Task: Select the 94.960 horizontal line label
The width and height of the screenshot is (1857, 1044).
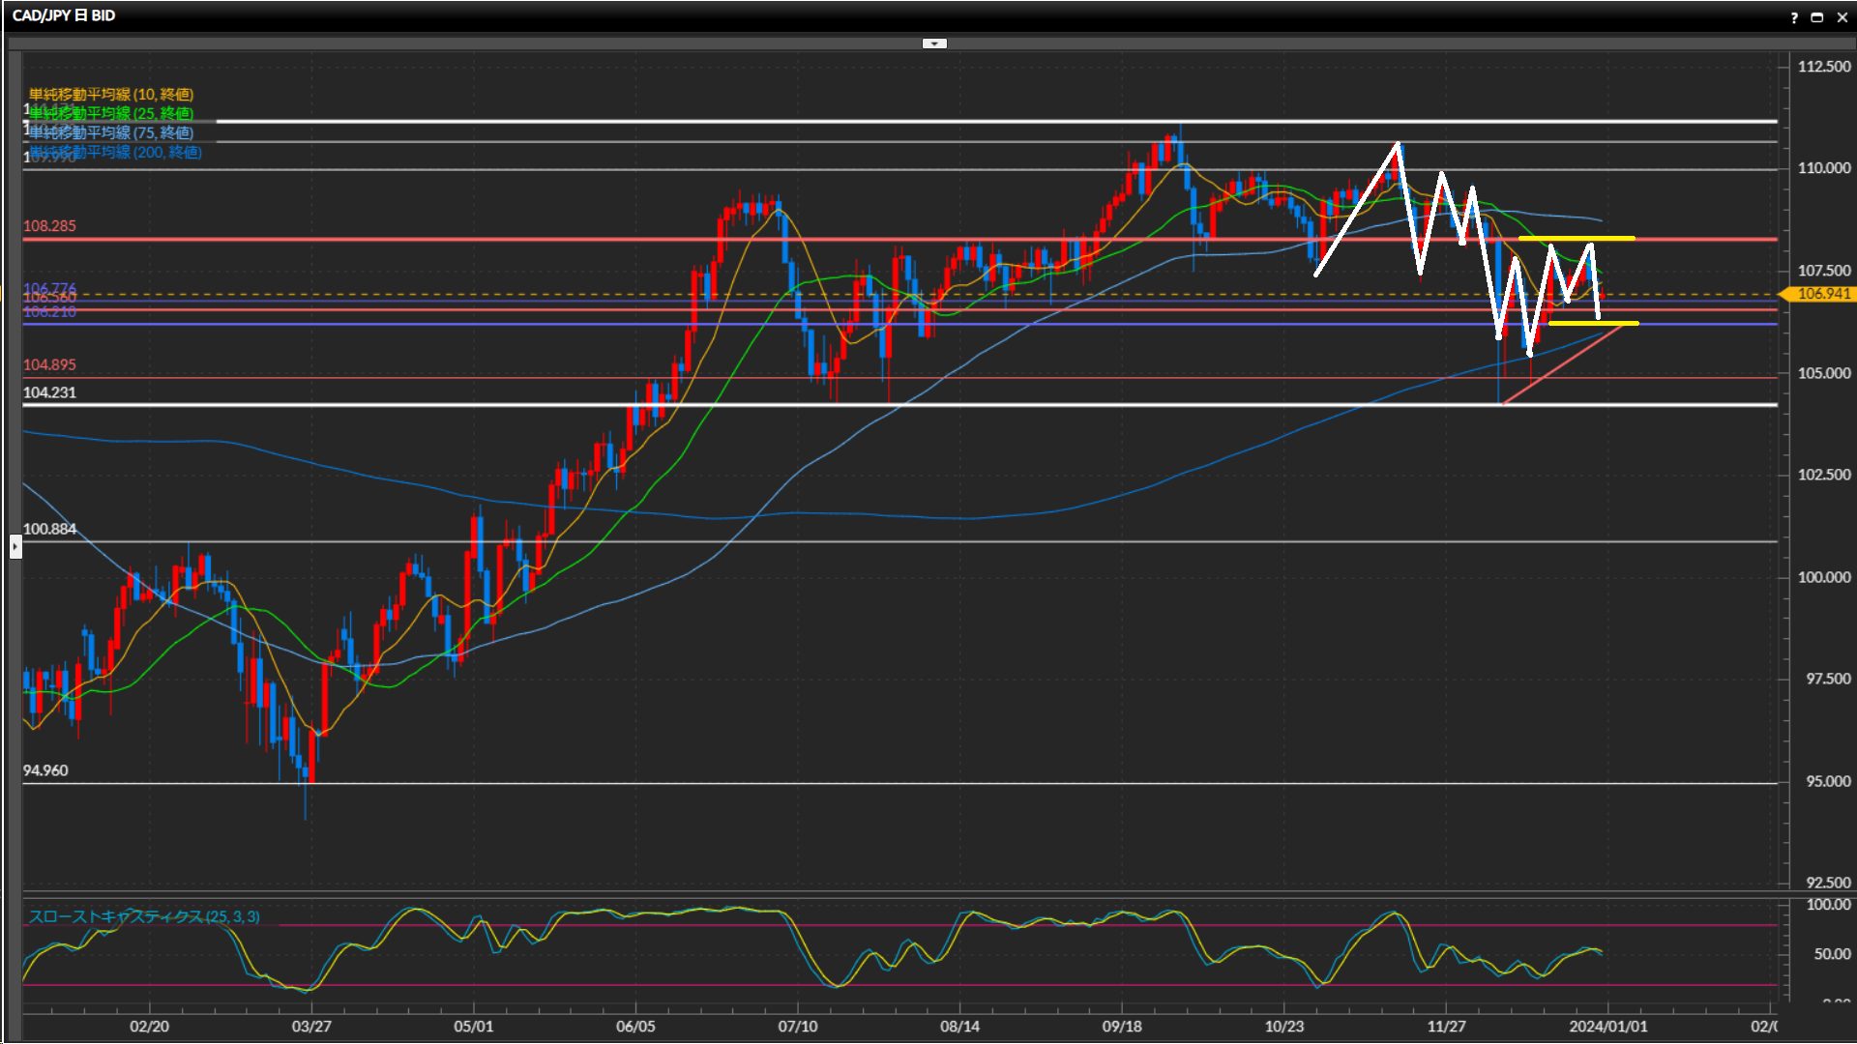Action: (45, 770)
